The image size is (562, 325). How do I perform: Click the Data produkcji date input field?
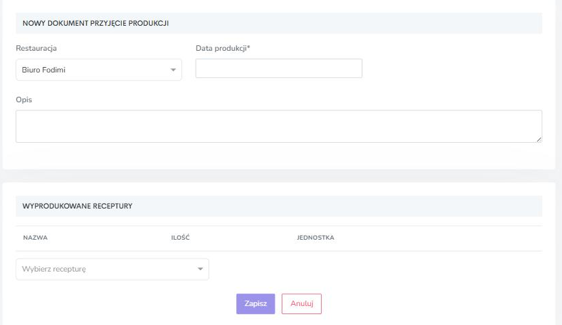point(279,68)
